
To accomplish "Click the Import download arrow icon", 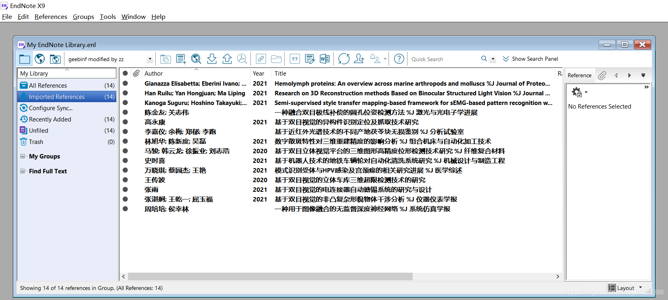I will (212, 59).
